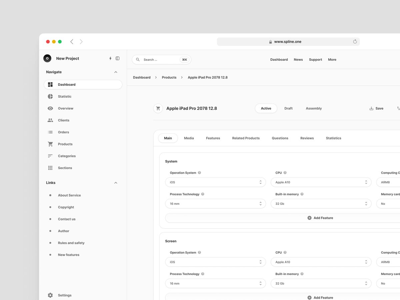Open the Reviews tab

(x=307, y=138)
